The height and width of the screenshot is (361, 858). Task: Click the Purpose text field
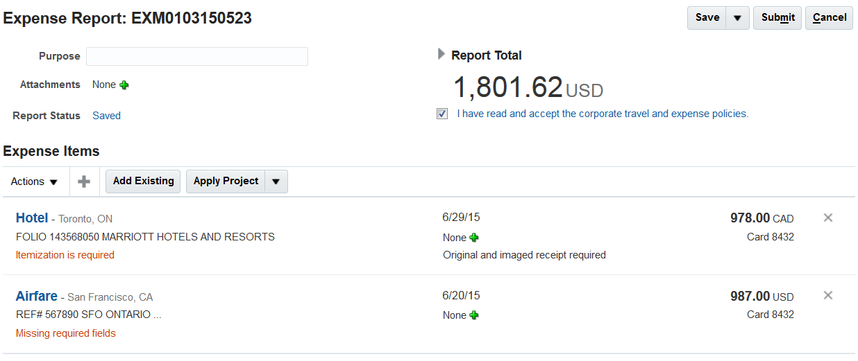pyautogui.click(x=196, y=56)
